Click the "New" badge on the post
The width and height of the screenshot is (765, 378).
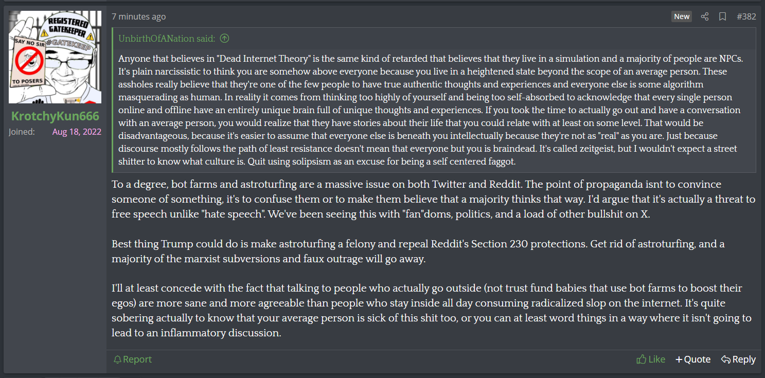coord(682,16)
